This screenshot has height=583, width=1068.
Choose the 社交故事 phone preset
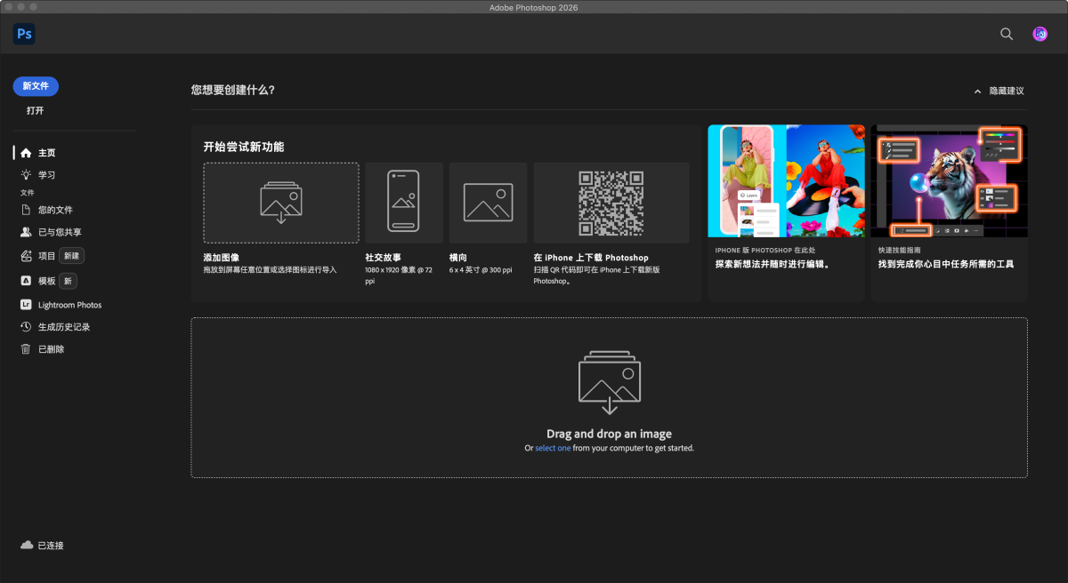[x=403, y=203]
